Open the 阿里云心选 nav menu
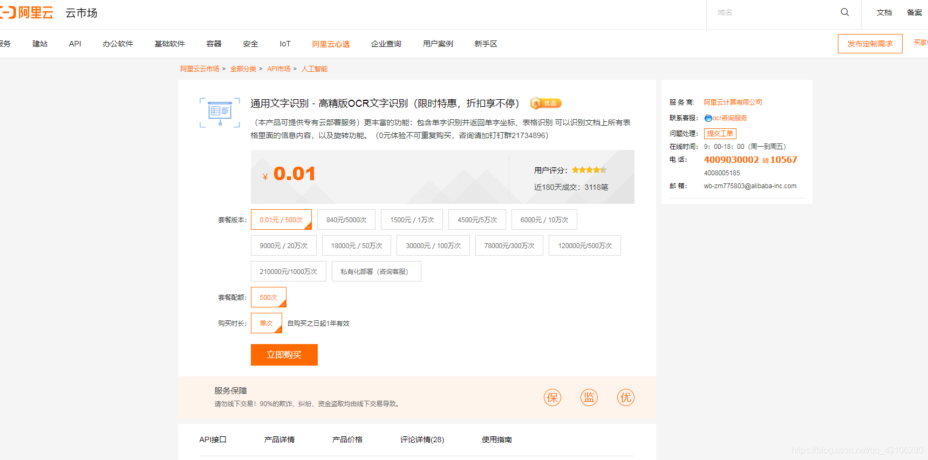The width and height of the screenshot is (928, 460). [x=331, y=44]
